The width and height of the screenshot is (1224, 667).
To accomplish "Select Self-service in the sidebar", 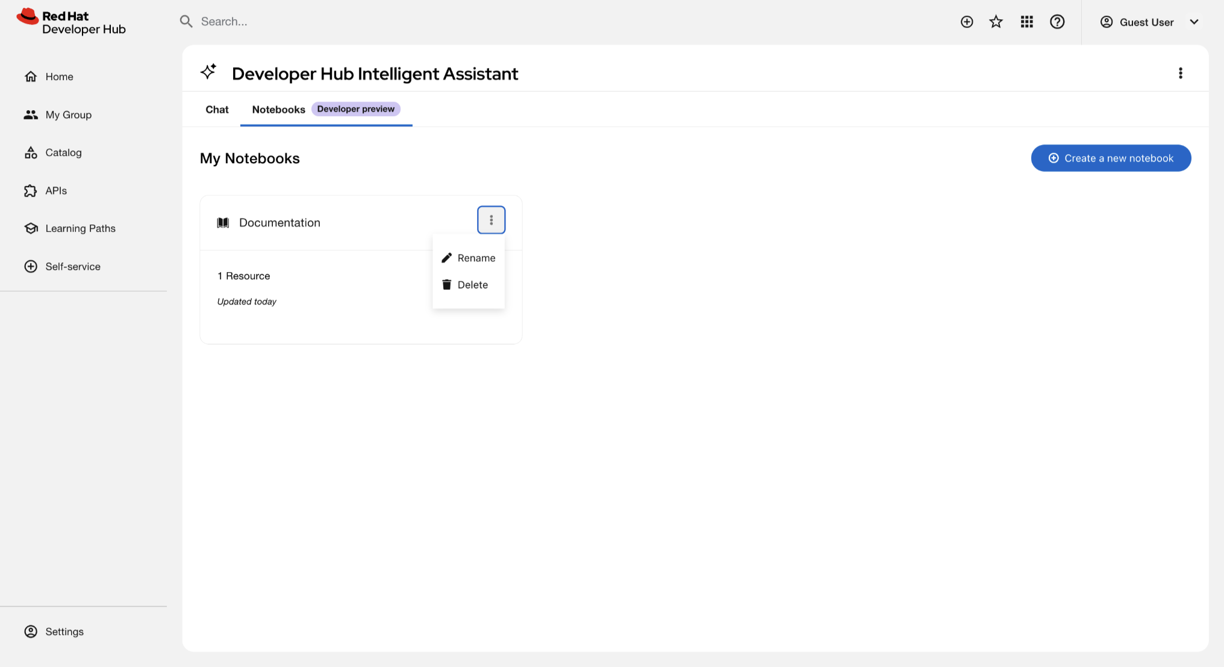I will 62,266.
